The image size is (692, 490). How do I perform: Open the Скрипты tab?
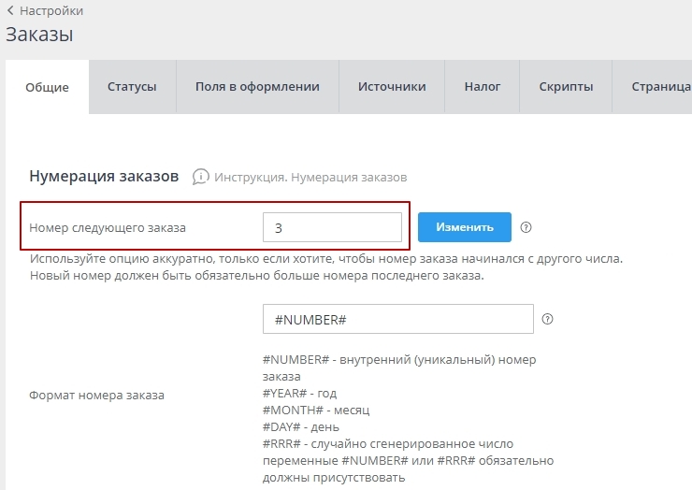[x=566, y=87]
